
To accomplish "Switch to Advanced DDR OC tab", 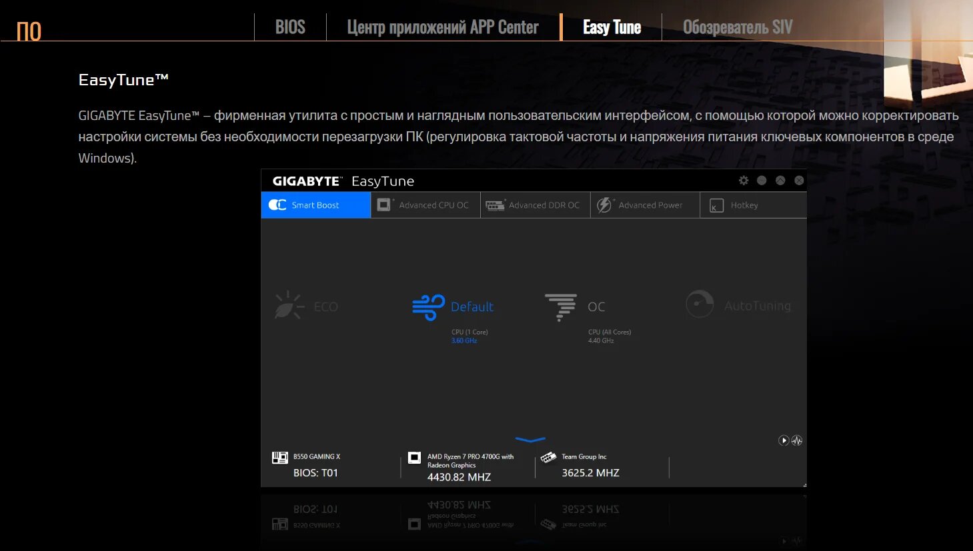I will [536, 205].
